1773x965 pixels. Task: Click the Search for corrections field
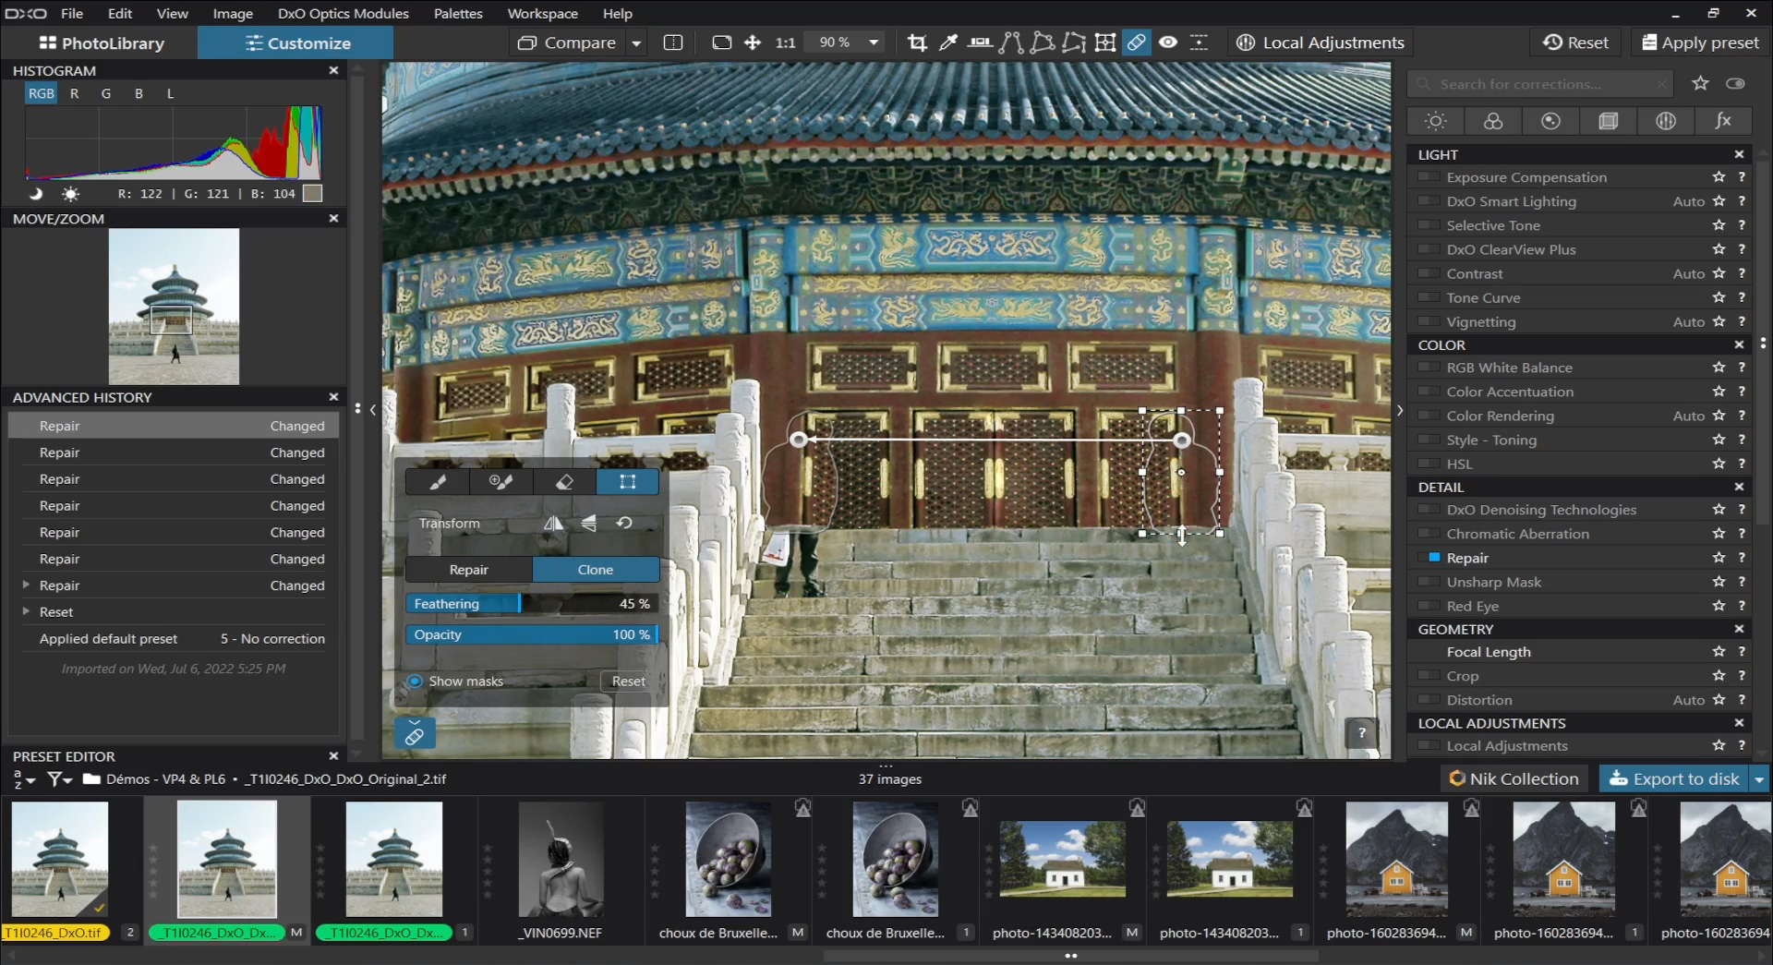pyautogui.click(x=1540, y=83)
